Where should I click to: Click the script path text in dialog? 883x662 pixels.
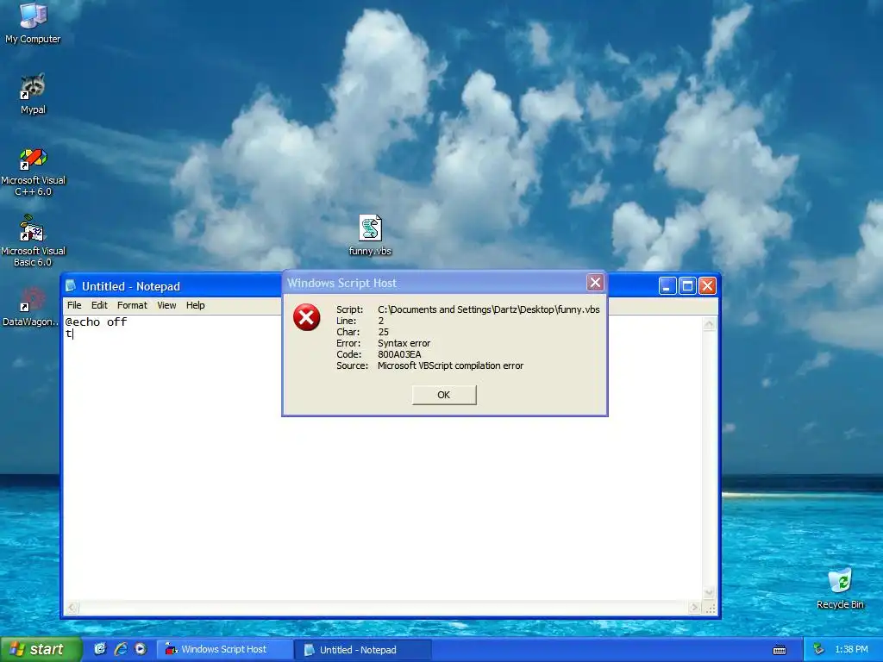489,309
